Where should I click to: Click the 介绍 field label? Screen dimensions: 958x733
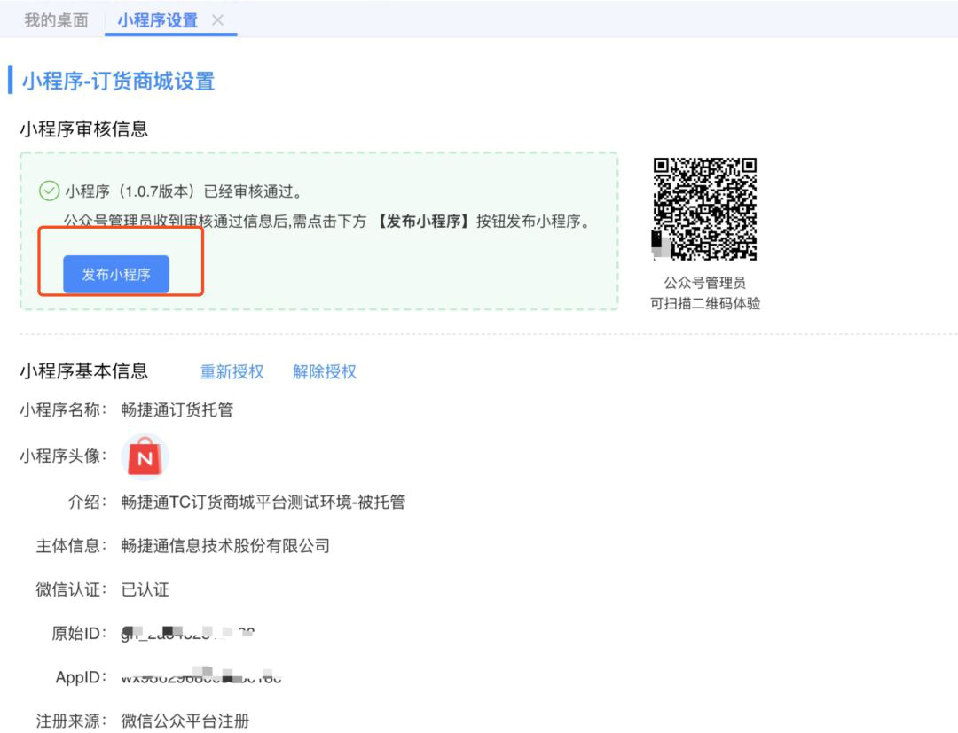click(x=87, y=502)
